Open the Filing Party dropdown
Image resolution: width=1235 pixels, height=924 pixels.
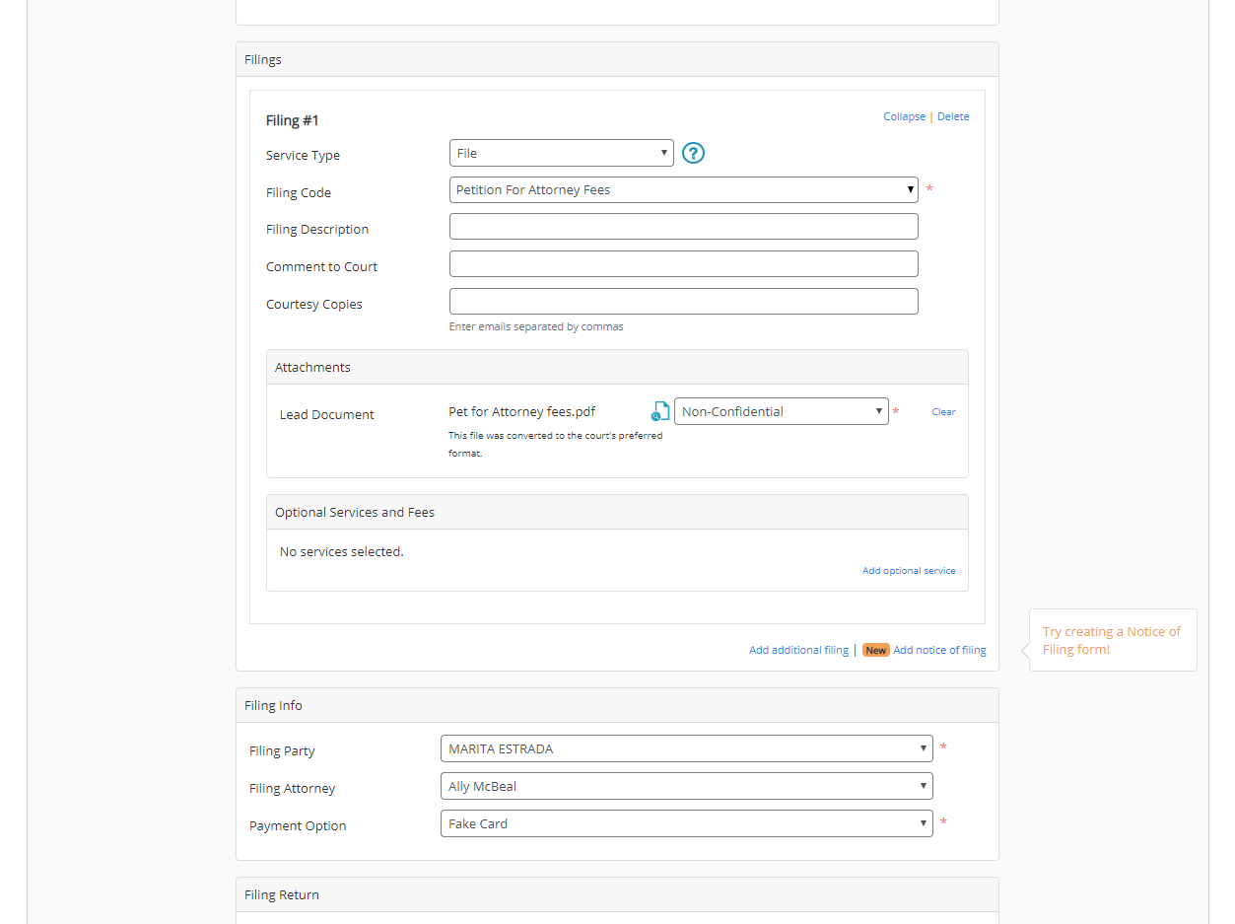pyautogui.click(x=686, y=749)
